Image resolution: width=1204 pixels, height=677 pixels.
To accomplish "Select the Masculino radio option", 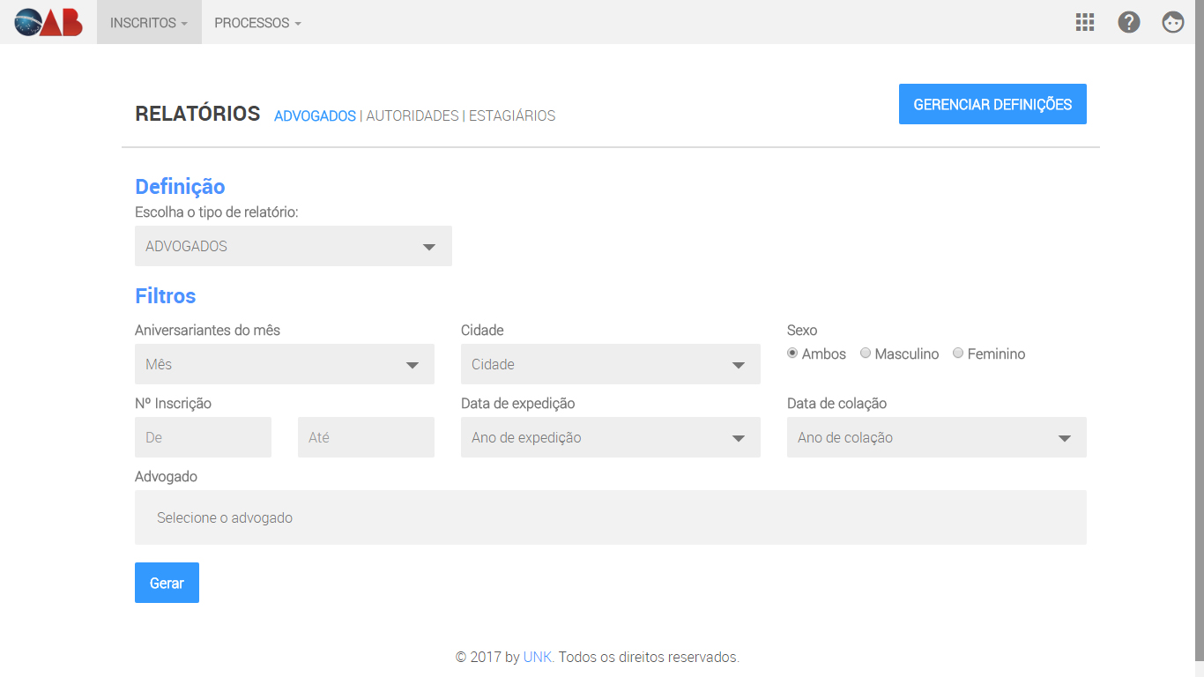I will pos(866,353).
